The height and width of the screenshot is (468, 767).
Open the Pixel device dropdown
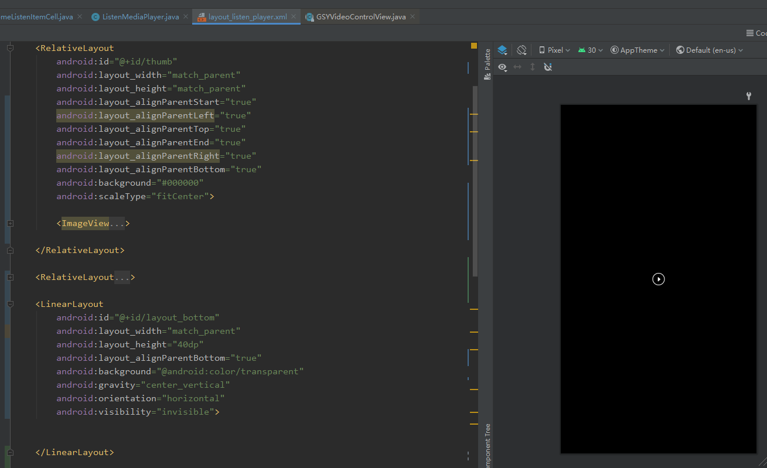pos(554,50)
